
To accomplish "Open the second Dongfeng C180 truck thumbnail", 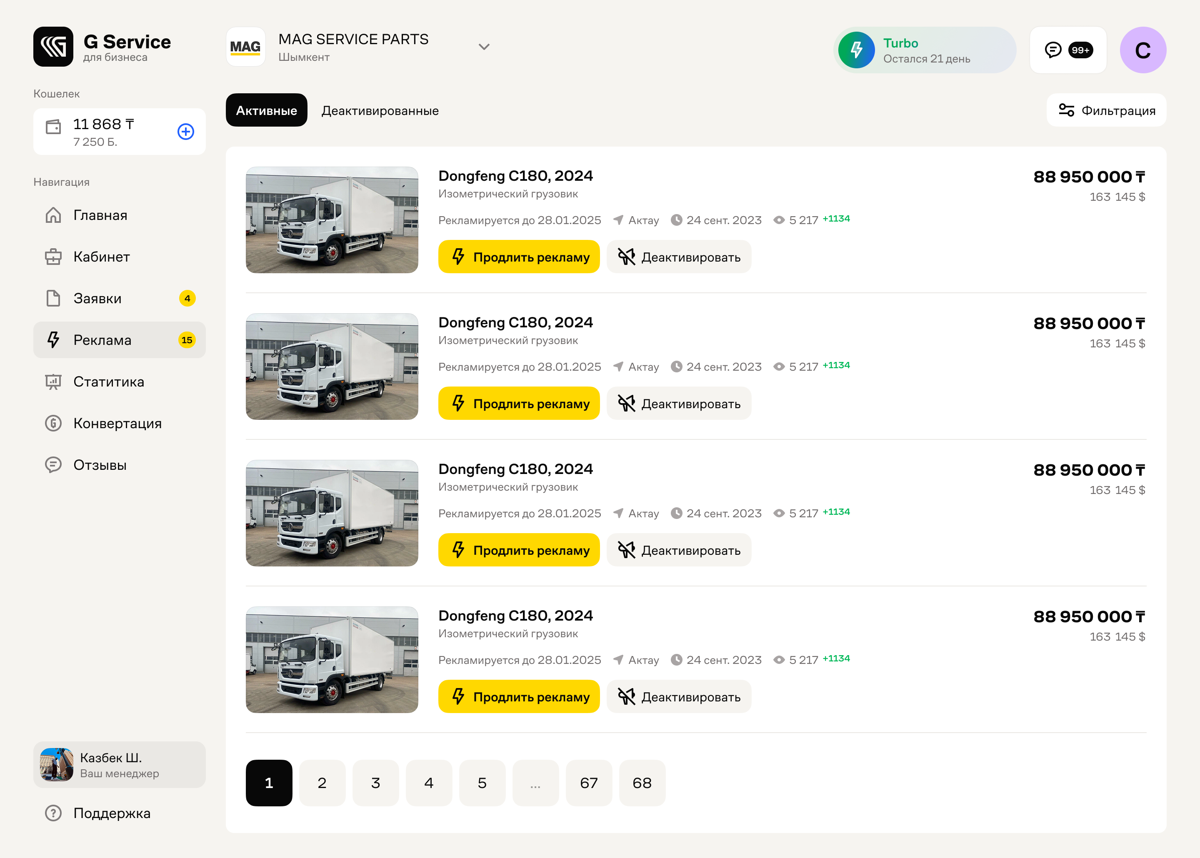I will (x=332, y=367).
